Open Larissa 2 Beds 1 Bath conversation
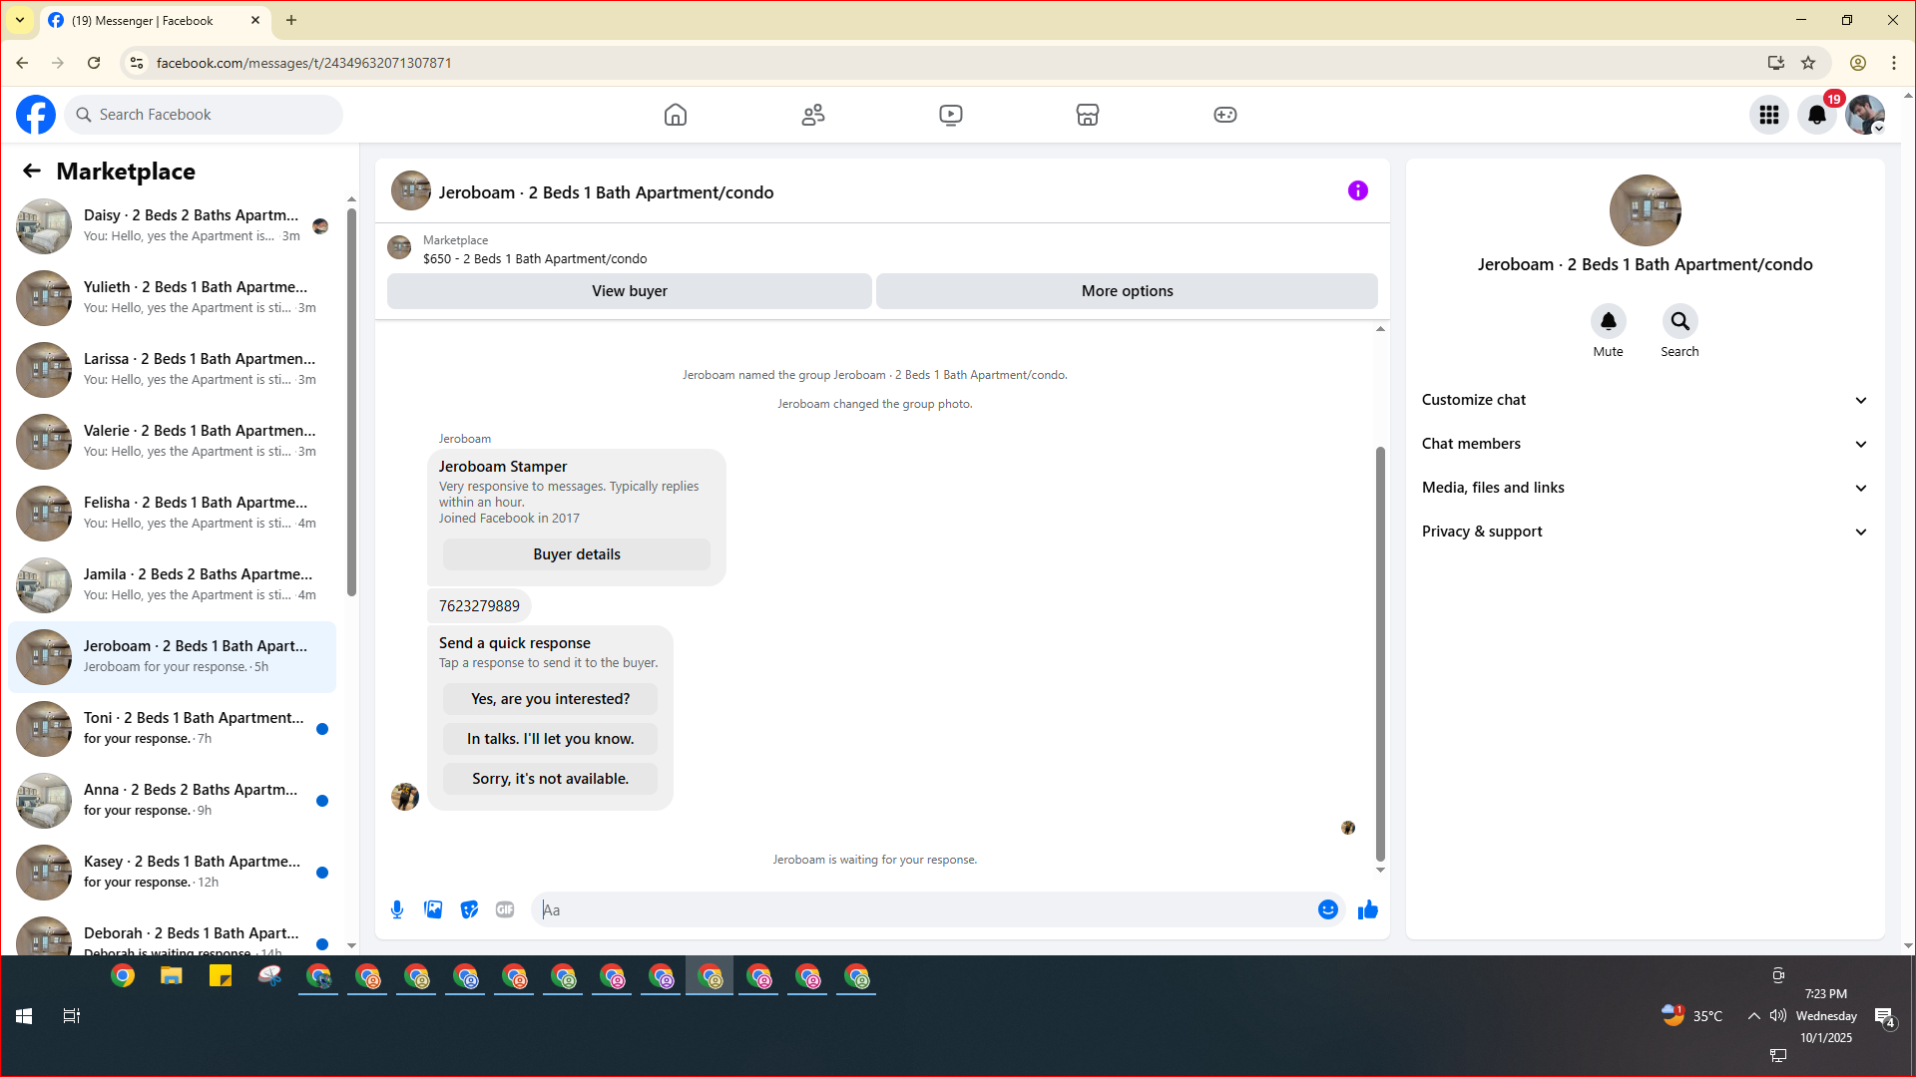This screenshot has width=1916, height=1077. point(173,370)
